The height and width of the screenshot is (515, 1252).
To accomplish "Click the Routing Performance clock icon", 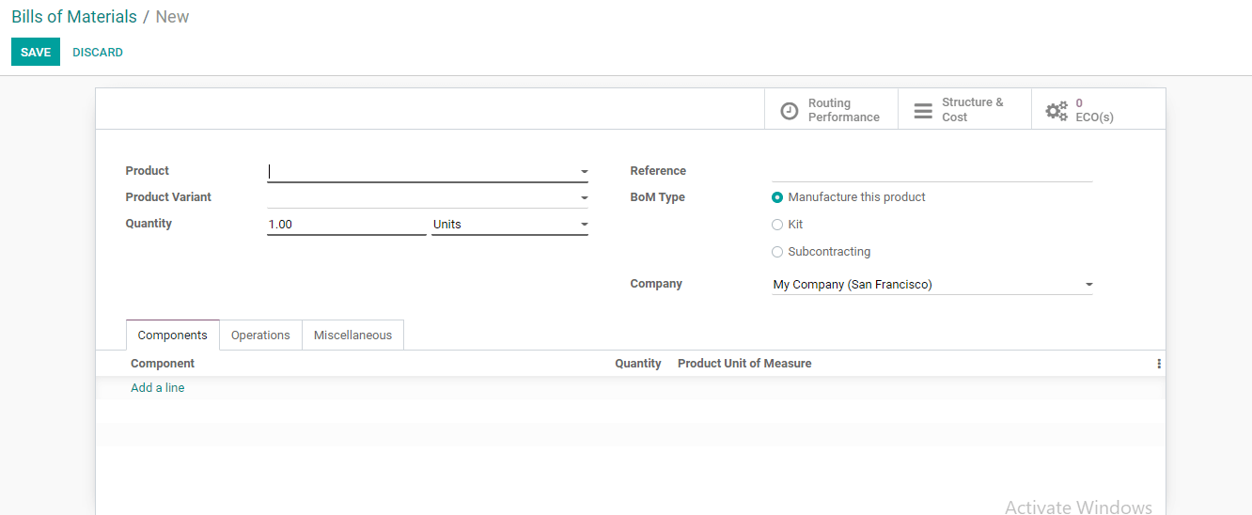I will [790, 111].
